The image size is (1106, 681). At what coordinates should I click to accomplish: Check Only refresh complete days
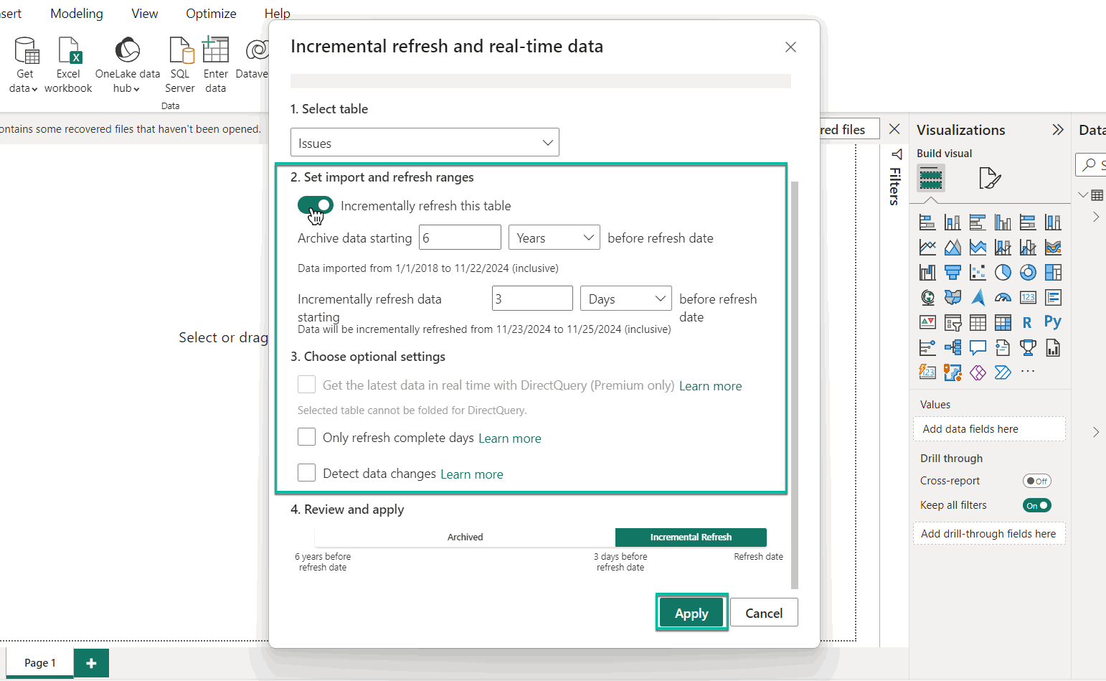(x=307, y=437)
